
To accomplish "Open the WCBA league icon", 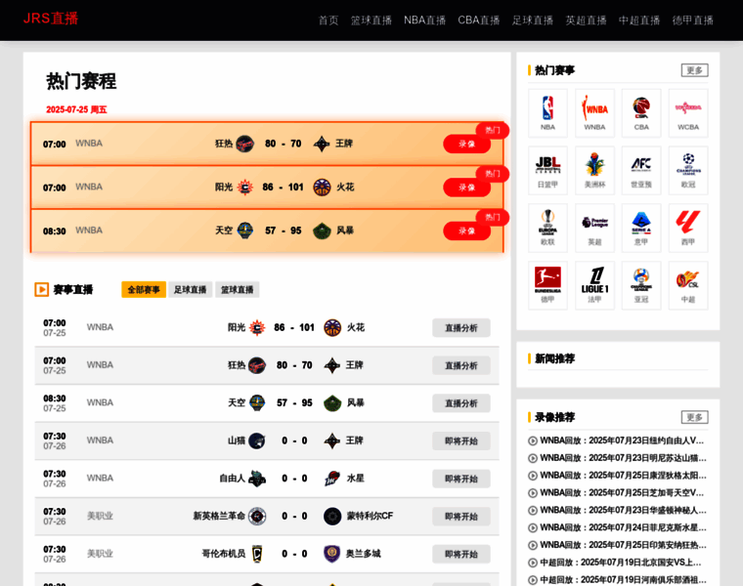I will point(688,113).
